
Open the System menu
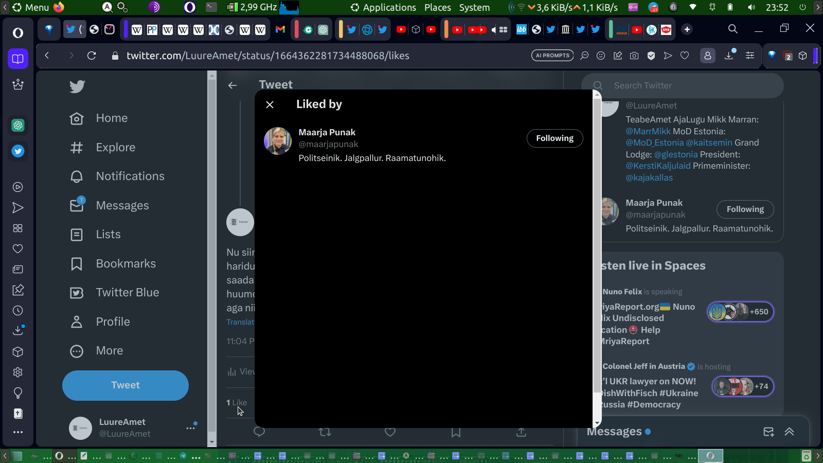474,7
